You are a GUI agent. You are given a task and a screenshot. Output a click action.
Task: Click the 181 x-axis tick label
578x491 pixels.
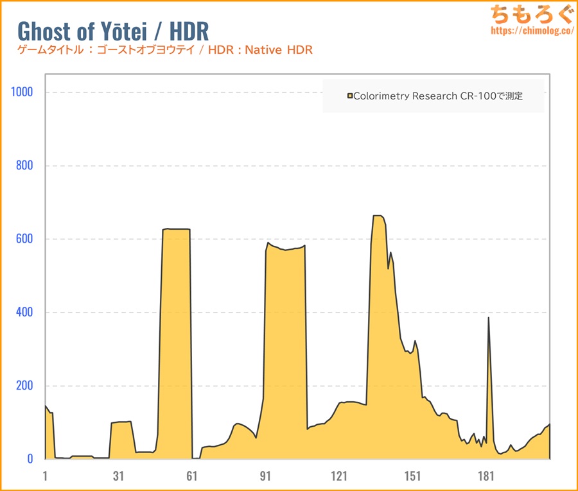pyautogui.click(x=486, y=476)
